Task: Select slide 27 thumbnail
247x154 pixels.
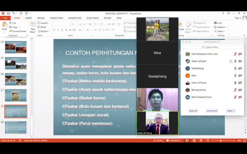Action: [x=16, y=95]
